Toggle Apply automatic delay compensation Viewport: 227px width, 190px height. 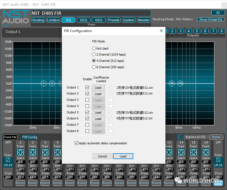coord(76,143)
